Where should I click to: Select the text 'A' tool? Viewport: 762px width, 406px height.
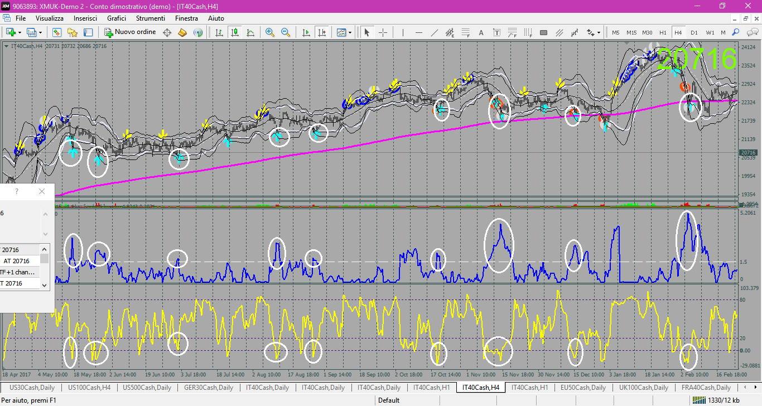point(481,32)
